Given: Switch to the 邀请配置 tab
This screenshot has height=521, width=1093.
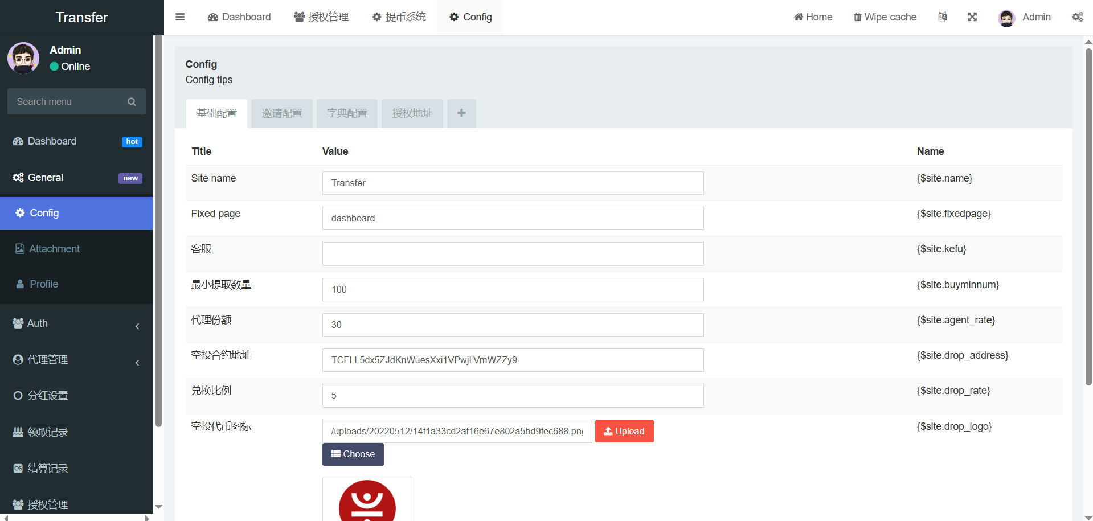Looking at the screenshot, I should click(281, 113).
